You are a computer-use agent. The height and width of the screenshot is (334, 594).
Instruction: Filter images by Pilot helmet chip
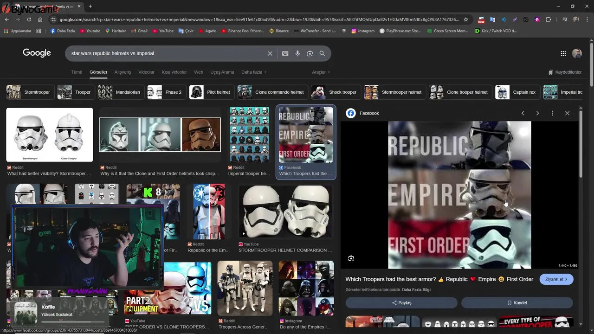[x=211, y=92]
